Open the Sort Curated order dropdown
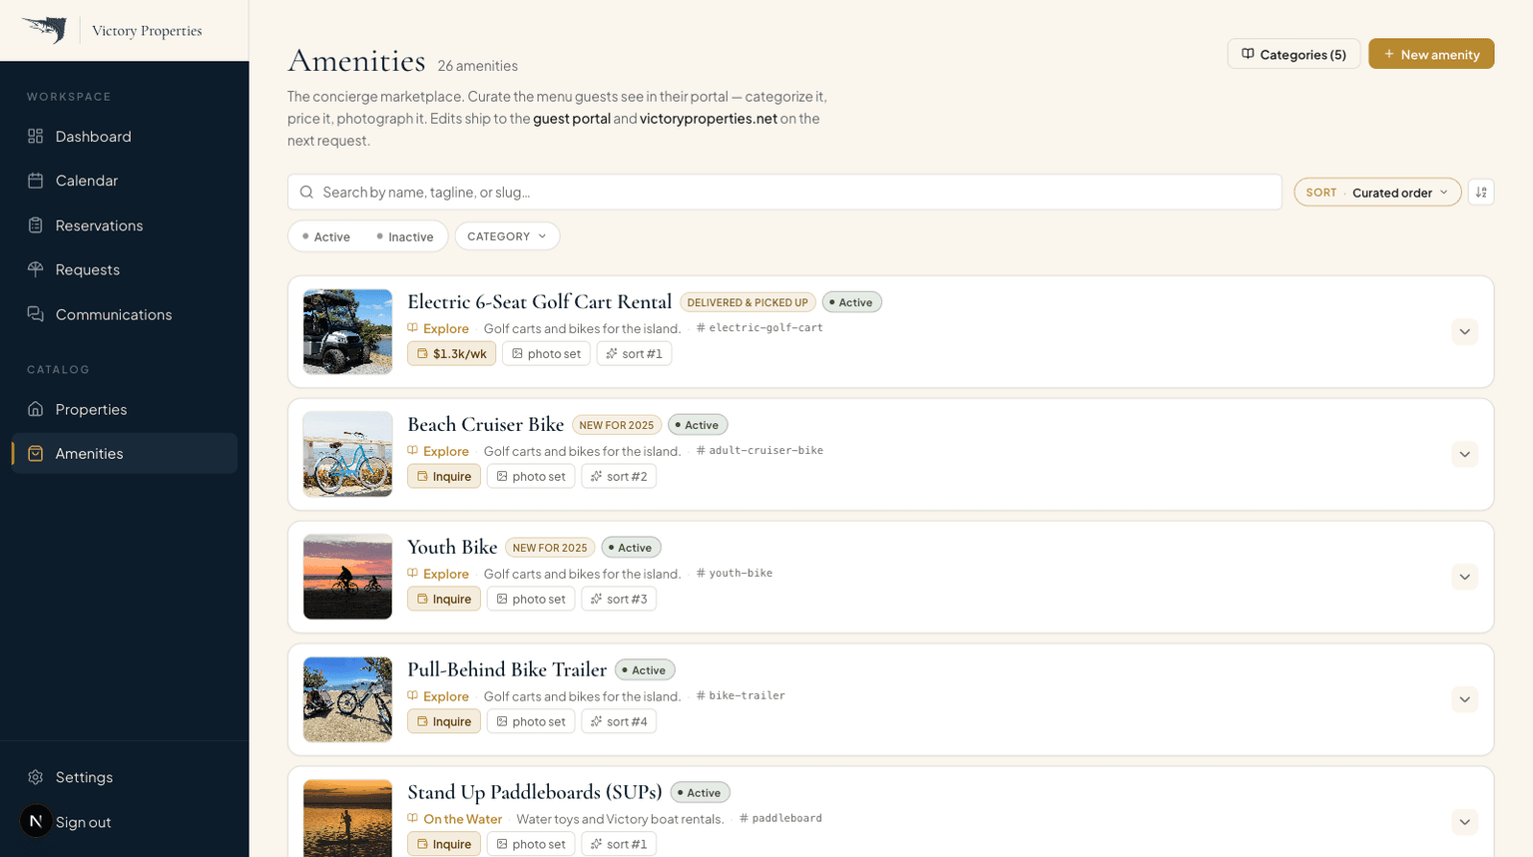1533x857 pixels. pyautogui.click(x=1377, y=193)
